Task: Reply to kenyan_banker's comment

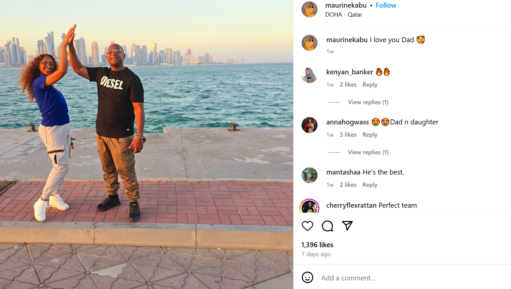Action: coord(370,85)
